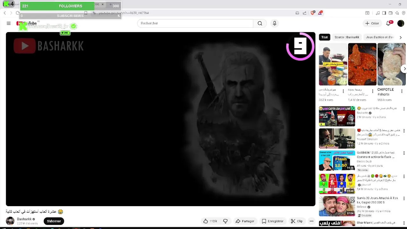Toggle the browser sidebar panel icon

pos(384,13)
